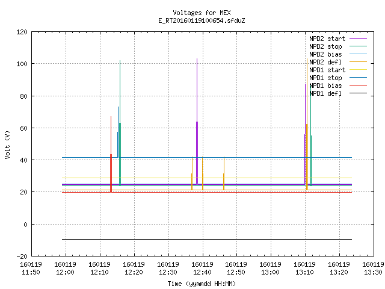Click the light blue NPD2 bias legend line
Screen dimensions: 385x289
(358, 54)
